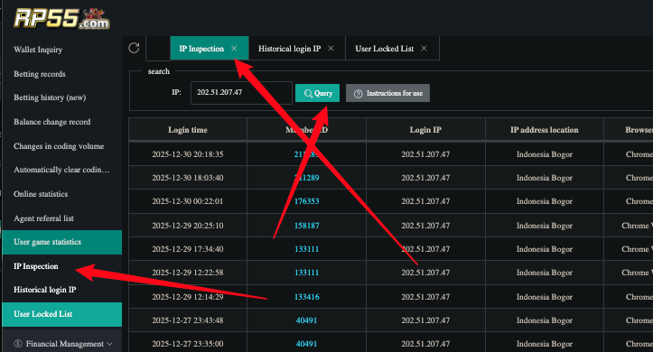Open User game statistics in the sidebar
653x352 pixels.
(x=62, y=242)
